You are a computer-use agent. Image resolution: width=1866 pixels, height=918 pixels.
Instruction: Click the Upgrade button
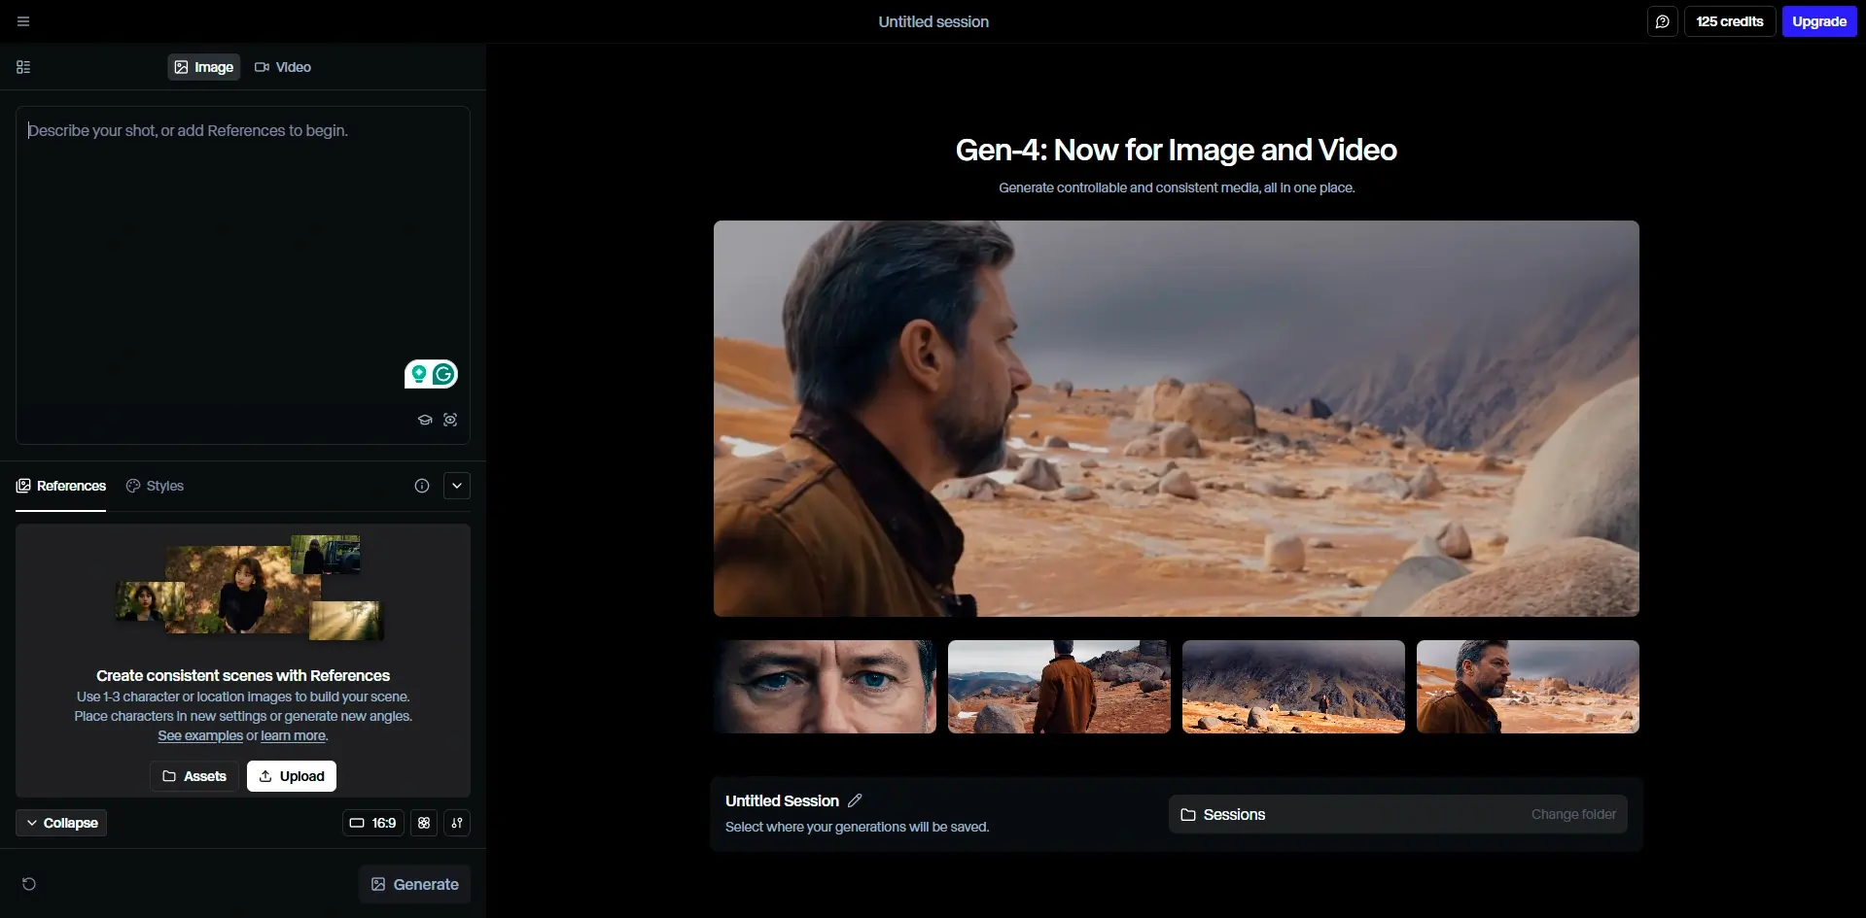click(x=1819, y=21)
